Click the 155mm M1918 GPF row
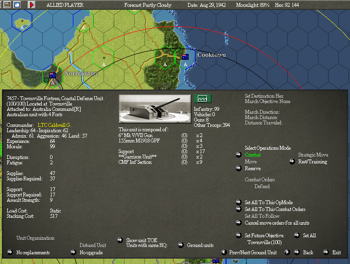 [x=160, y=141]
